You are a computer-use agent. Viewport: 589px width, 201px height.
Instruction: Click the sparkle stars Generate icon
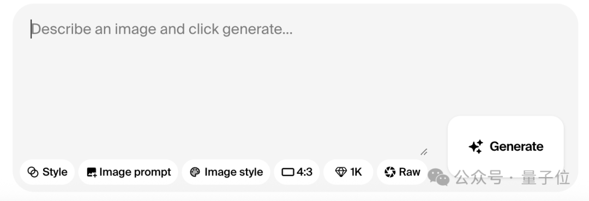pos(476,147)
